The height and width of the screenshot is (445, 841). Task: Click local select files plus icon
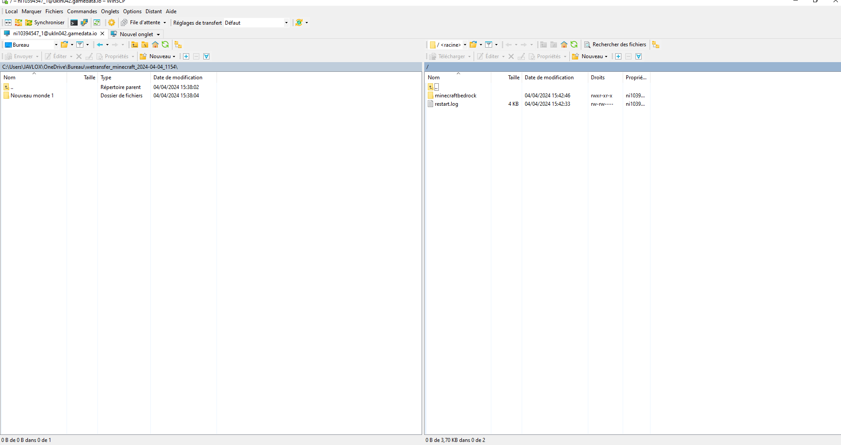(x=186, y=56)
